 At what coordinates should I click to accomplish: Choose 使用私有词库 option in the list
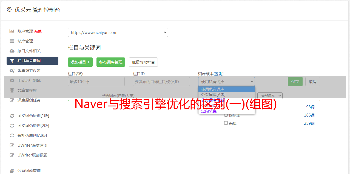[226, 89]
